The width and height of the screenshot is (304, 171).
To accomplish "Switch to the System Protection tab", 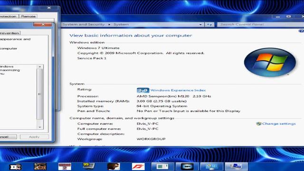I will tap(9, 17).
